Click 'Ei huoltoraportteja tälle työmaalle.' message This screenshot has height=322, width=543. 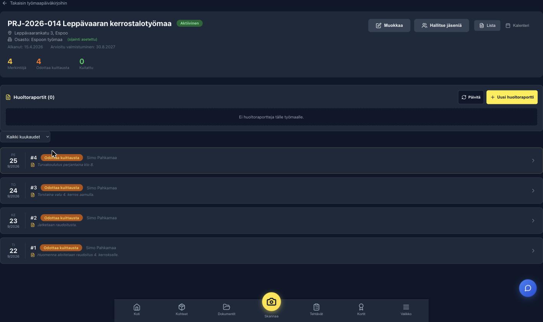pos(271,117)
